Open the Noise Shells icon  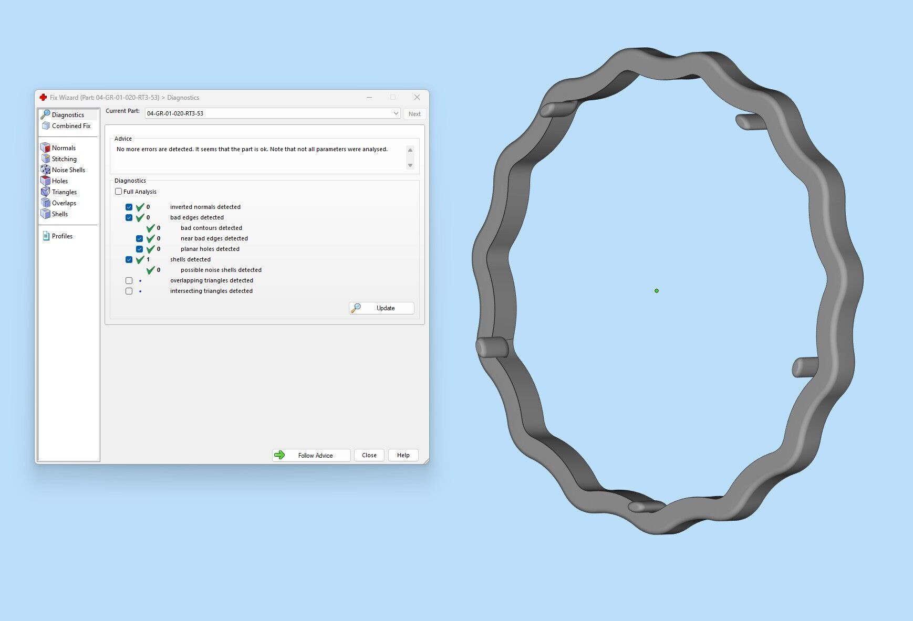tap(46, 170)
